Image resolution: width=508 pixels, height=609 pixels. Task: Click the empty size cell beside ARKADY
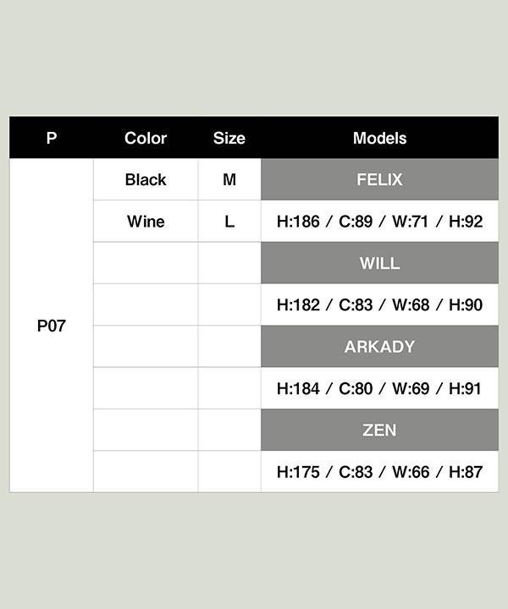click(x=229, y=347)
